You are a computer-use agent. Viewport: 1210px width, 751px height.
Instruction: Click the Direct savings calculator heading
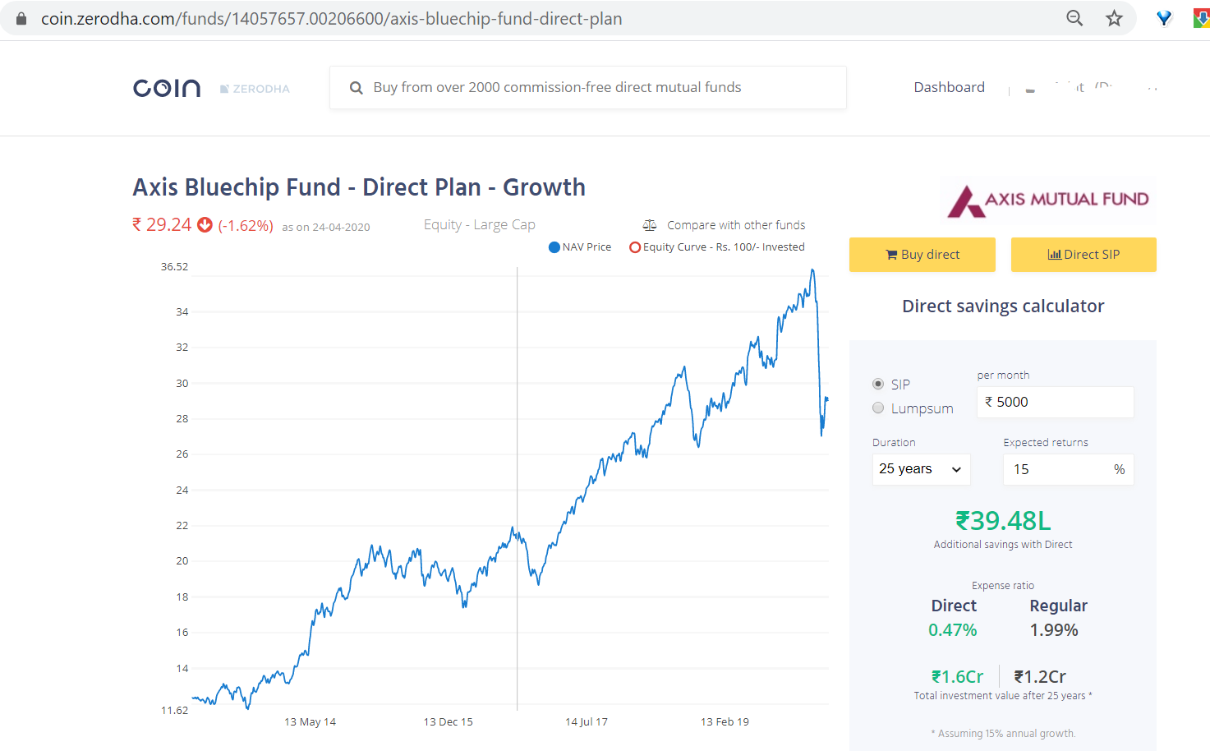1003,306
